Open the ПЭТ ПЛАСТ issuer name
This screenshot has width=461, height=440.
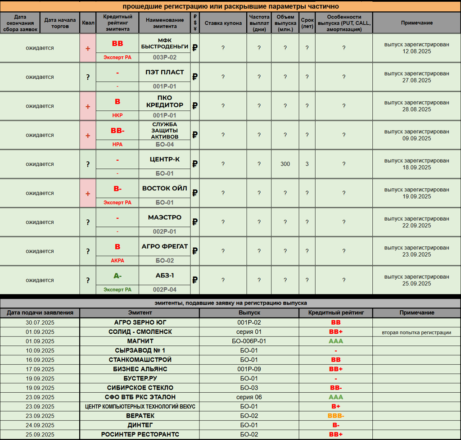click(165, 72)
